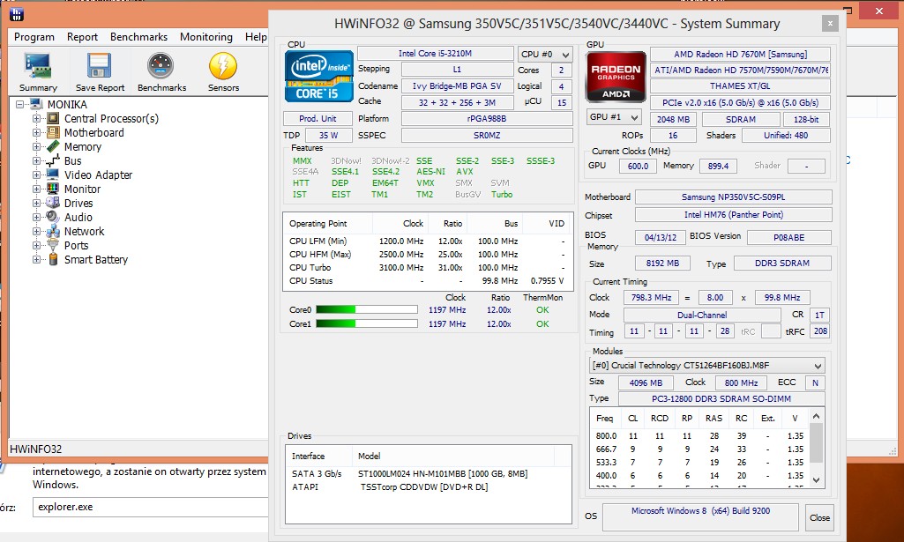Click the Intel Core i5 logo
The width and height of the screenshot is (904, 542).
tap(318, 77)
